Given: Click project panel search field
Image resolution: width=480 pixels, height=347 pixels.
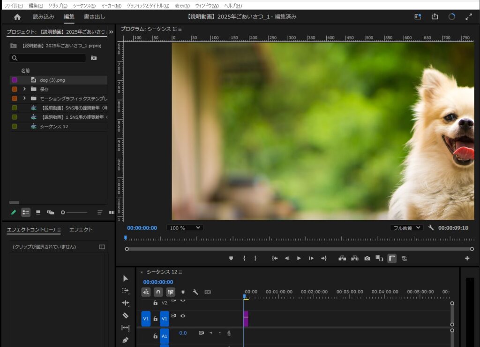Looking at the screenshot, I should (x=47, y=58).
